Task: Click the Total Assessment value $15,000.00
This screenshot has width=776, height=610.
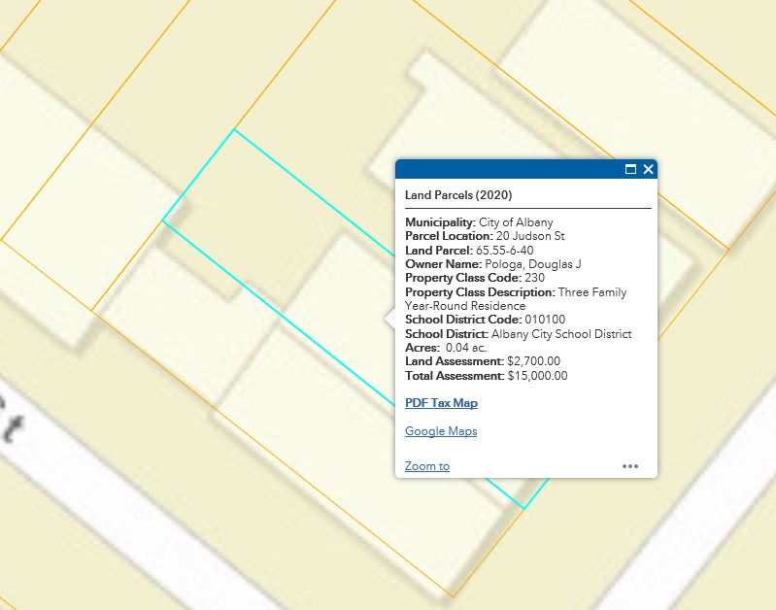Action: click(x=537, y=376)
